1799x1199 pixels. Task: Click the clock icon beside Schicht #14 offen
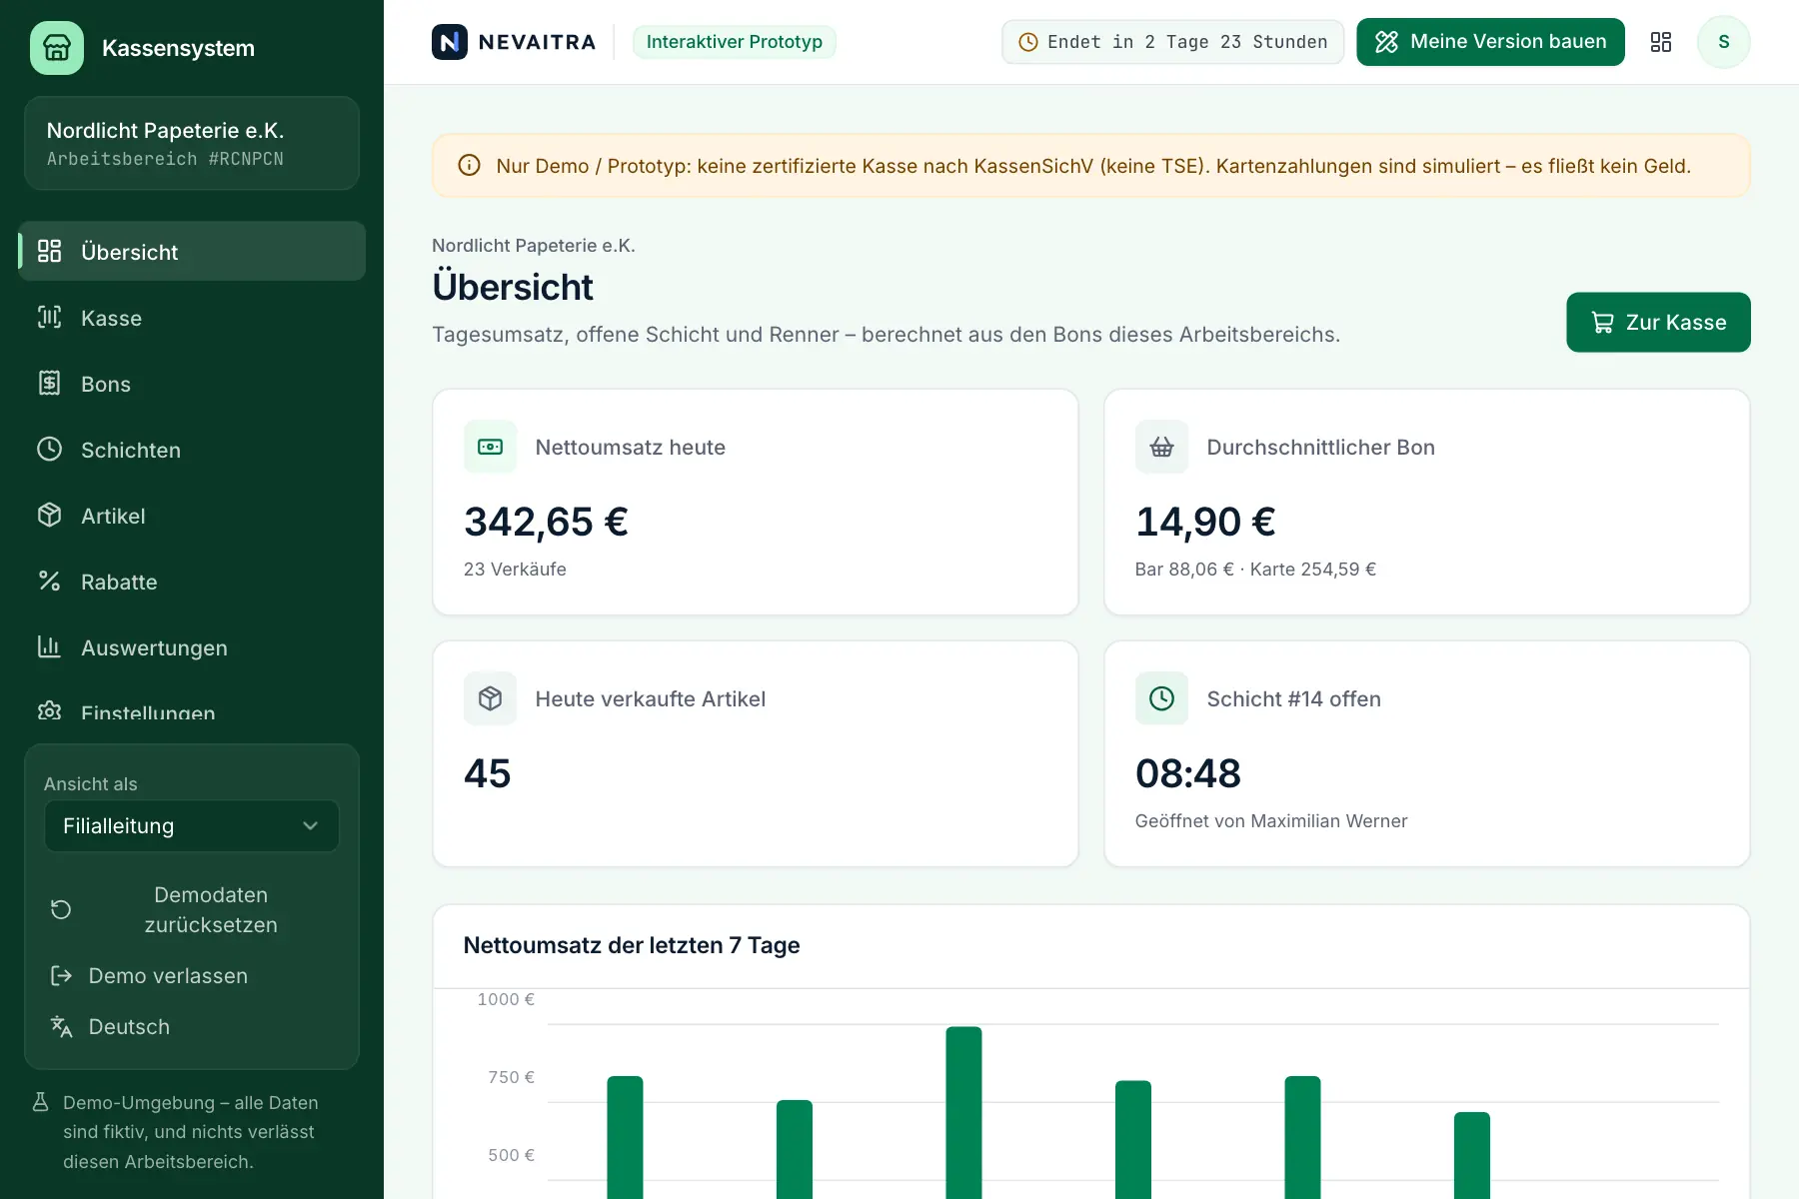(1161, 698)
